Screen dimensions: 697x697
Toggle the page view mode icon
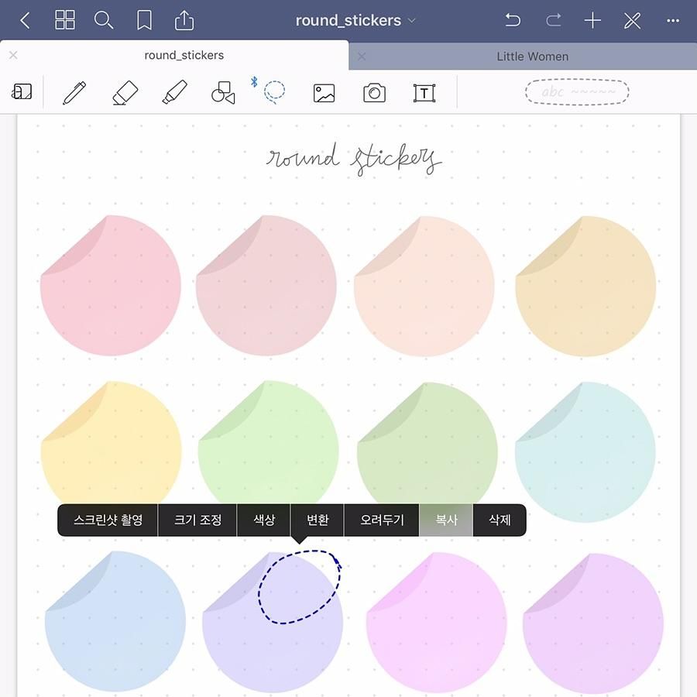tap(22, 92)
